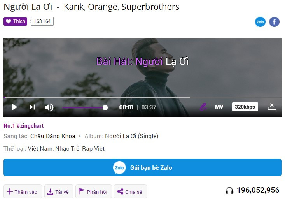Screen dimensions: 285x202
Task: Click Gửi bạn bè Zalo button
Action: tap(142, 167)
